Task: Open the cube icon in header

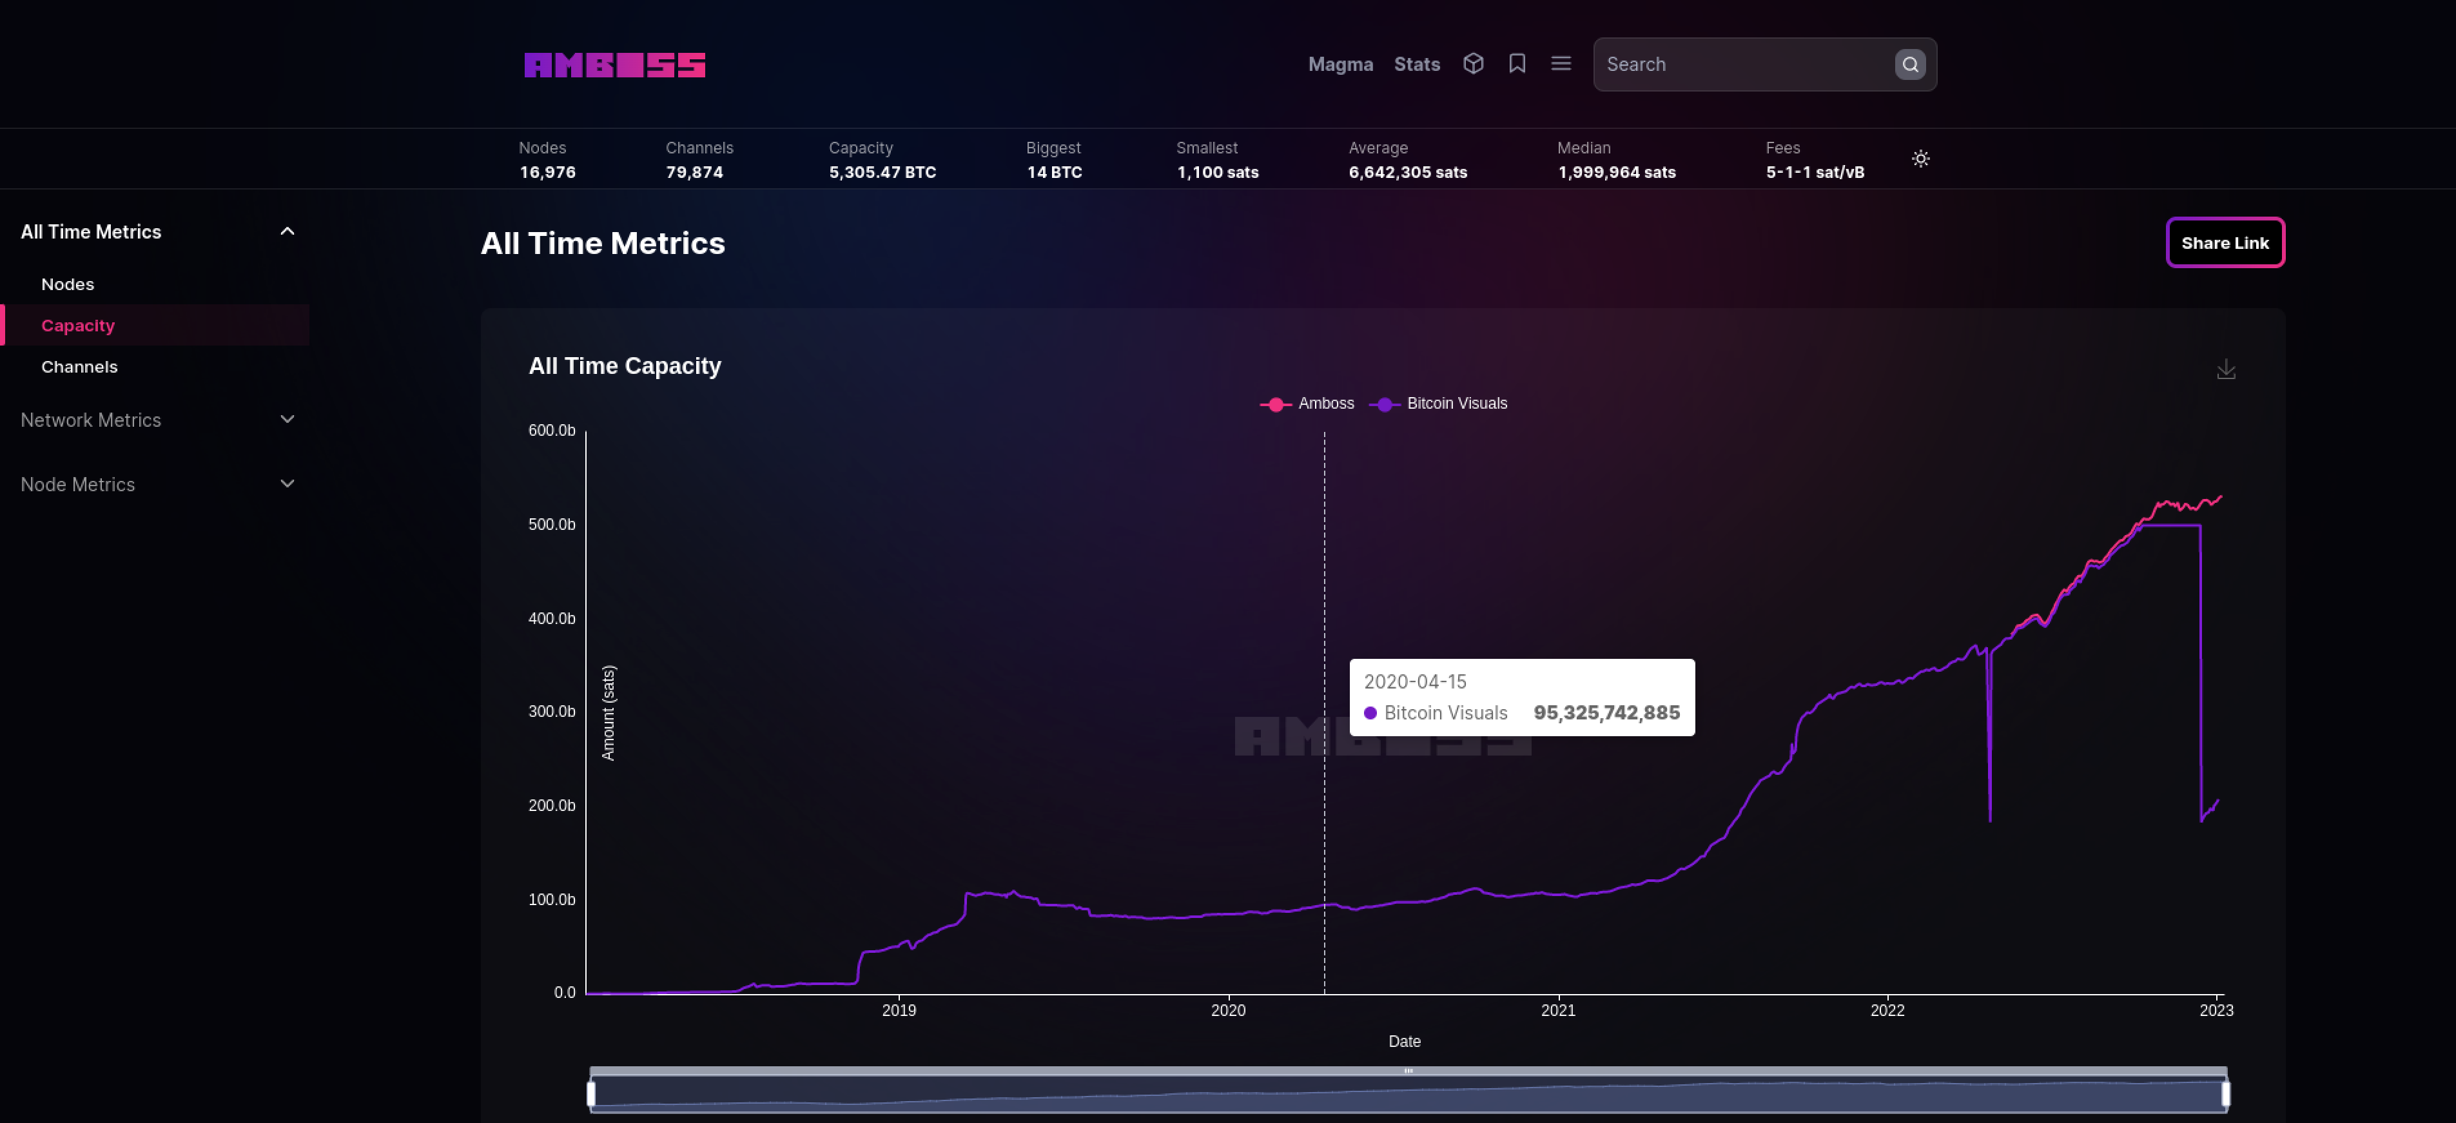Action: pyautogui.click(x=1473, y=64)
